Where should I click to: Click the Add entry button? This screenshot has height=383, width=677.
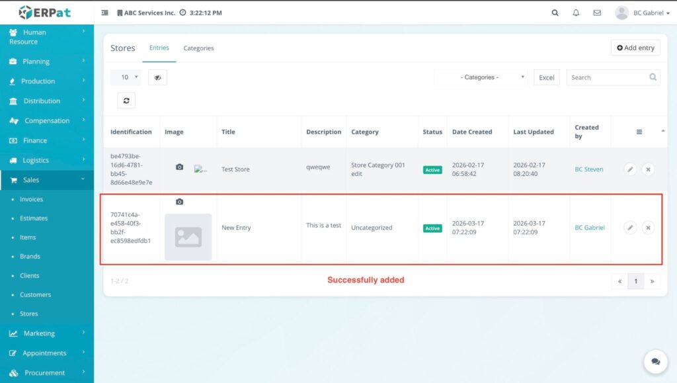tap(635, 48)
